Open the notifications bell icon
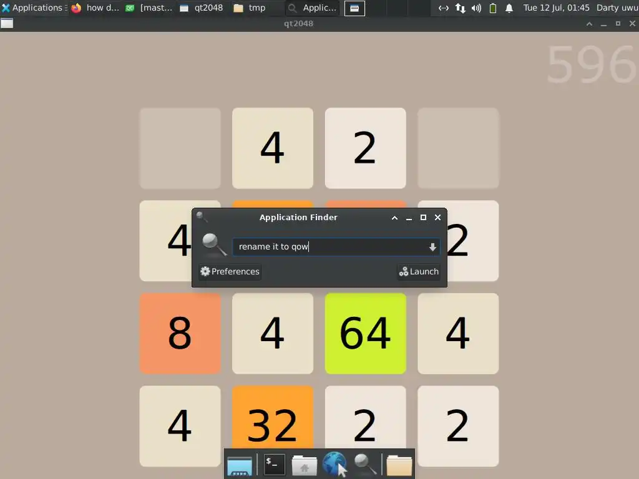639x479 pixels. 509,7
